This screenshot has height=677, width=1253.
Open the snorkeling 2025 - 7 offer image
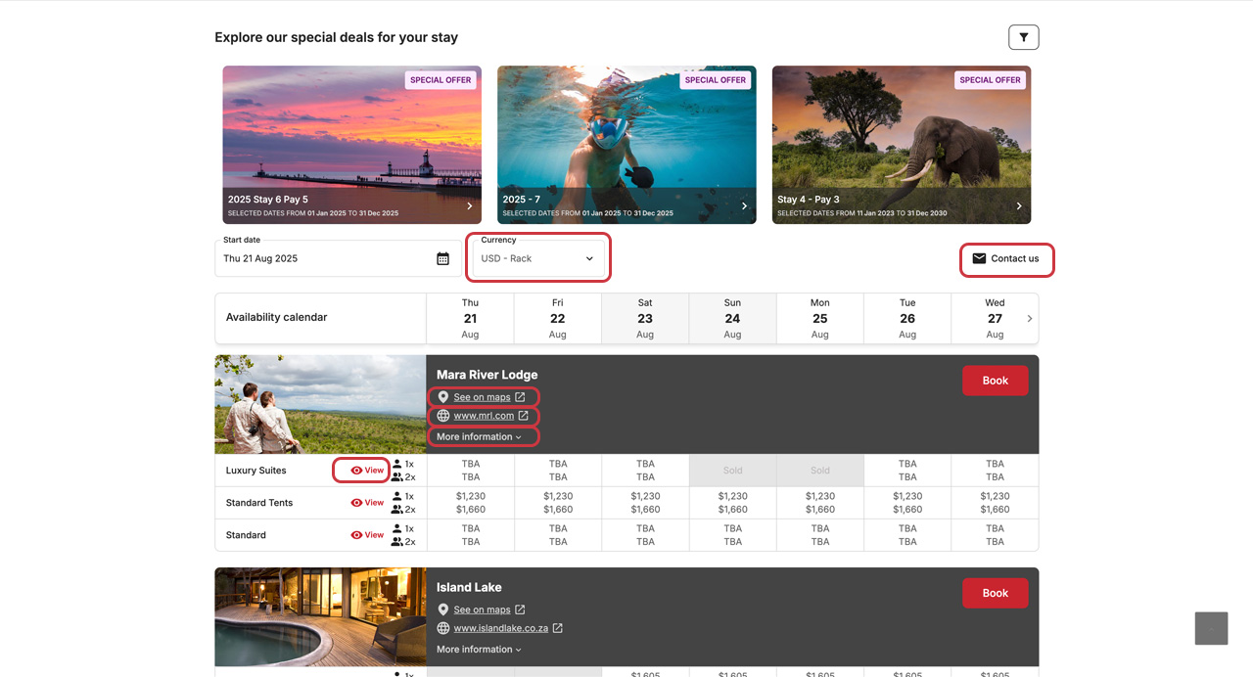click(x=626, y=145)
